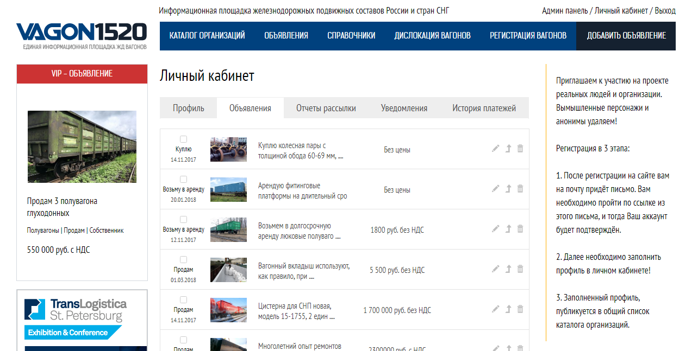
Task: Edit the 'Куплю колесная пары' listing (pencil icon)
Action: click(495, 149)
